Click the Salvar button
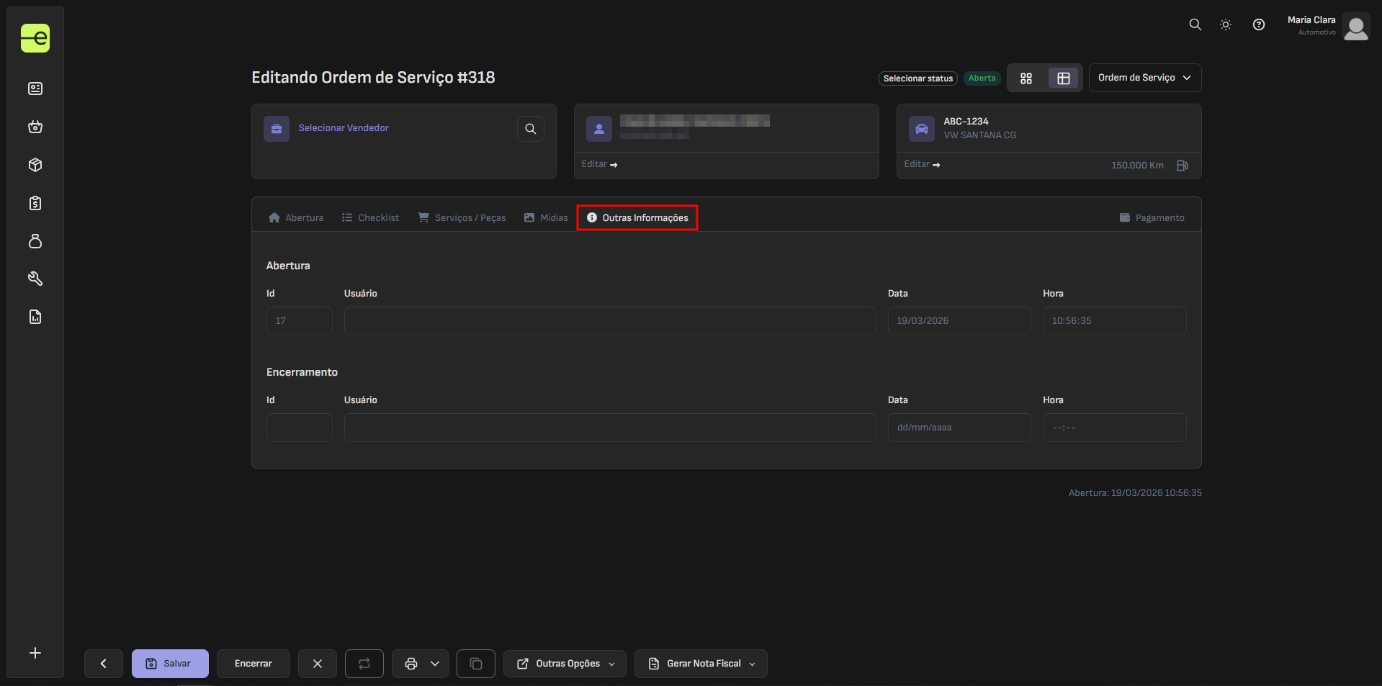The image size is (1382, 686). pyautogui.click(x=170, y=664)
